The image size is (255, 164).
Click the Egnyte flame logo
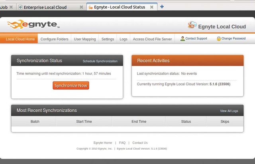[x=33, y=25]
